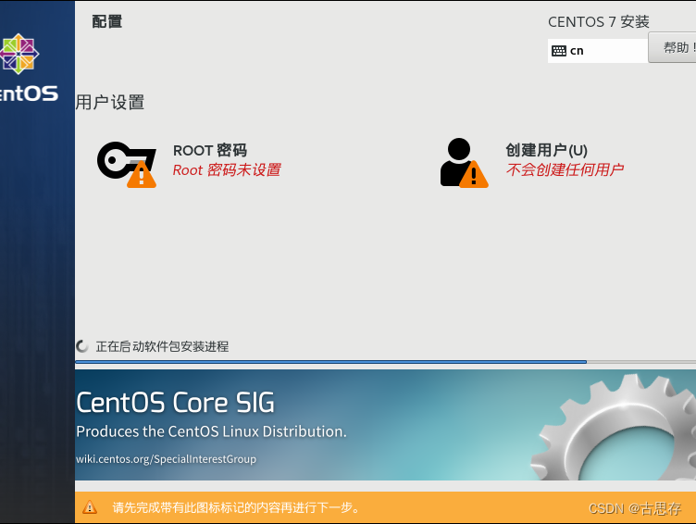This screenshot has width=696, height=524.
Task: Click 'Root 密码未设置' warning text
Action: [227, 169]
